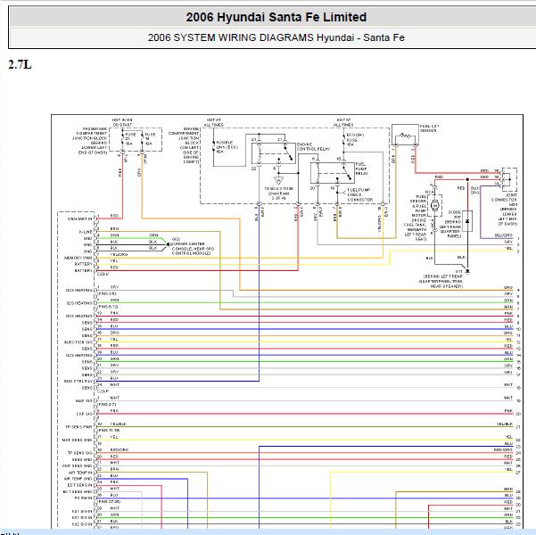This screenshot has height=535, width=536.
Task: Click the "YEL/ORG" wire label at pin 7
Action: pos(119,255)
